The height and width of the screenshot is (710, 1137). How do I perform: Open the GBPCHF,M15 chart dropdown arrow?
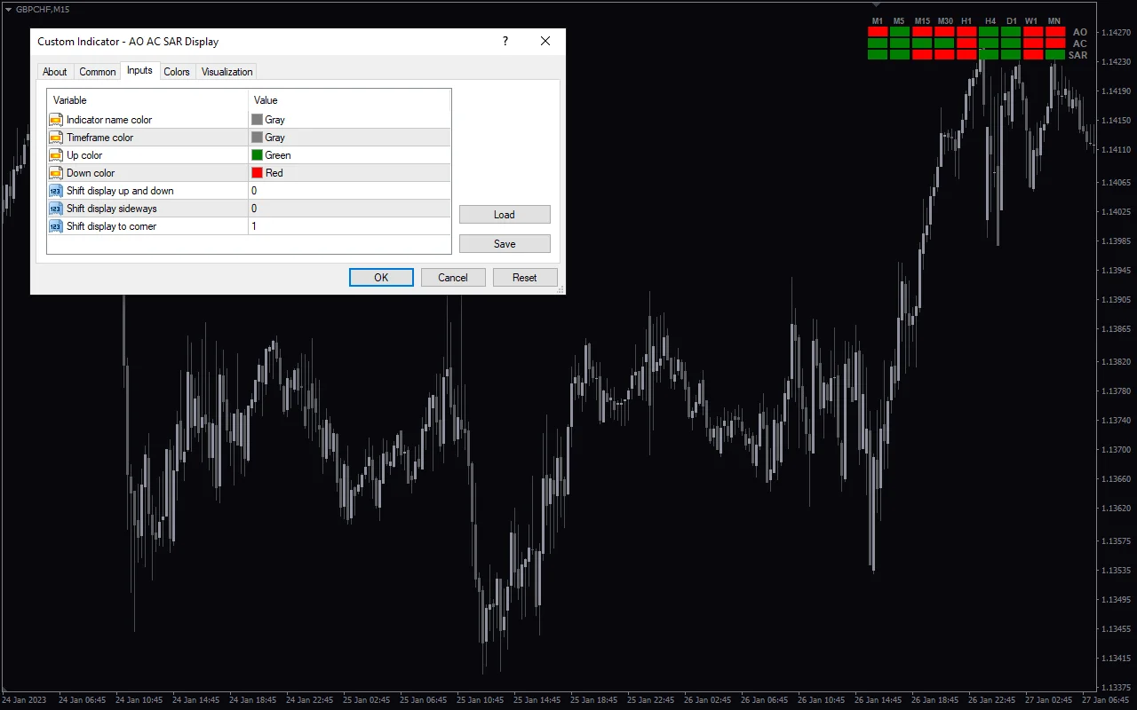point(8,9)
